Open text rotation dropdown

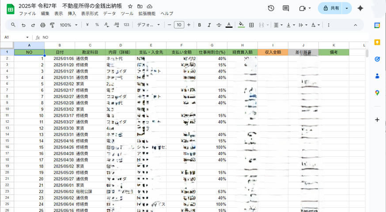coord(315,25)
